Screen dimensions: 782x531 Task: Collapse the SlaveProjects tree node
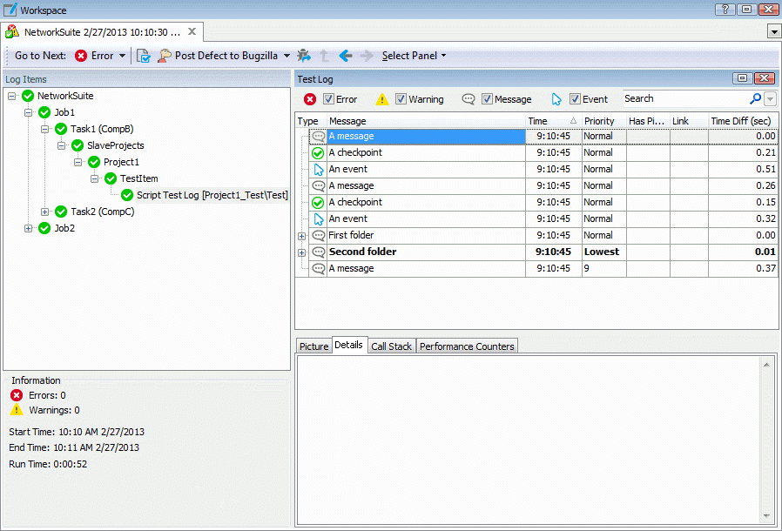61,145
